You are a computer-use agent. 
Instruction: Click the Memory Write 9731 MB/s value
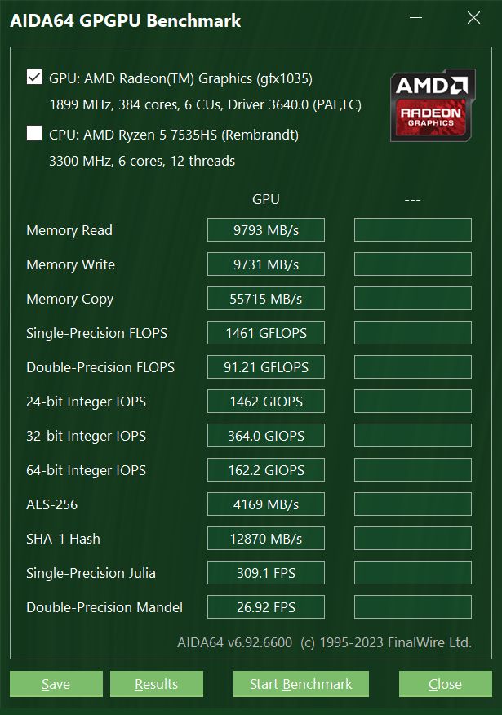tap(266, 264)
